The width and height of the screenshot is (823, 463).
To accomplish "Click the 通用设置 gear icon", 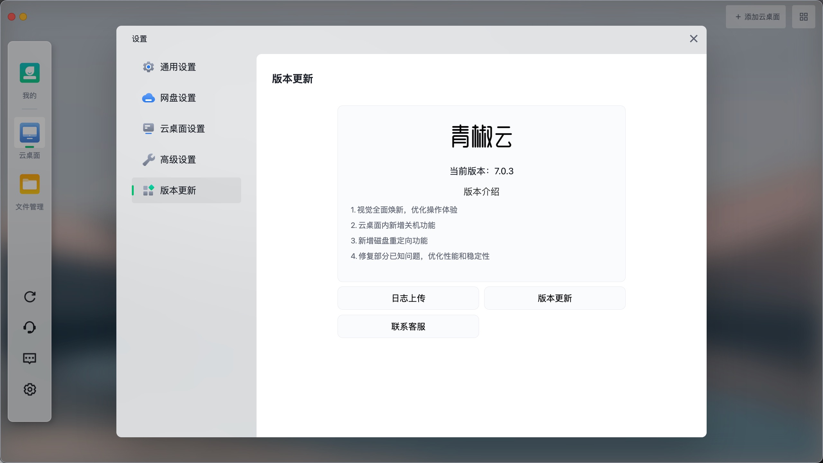I will click(x=148, y=67).
